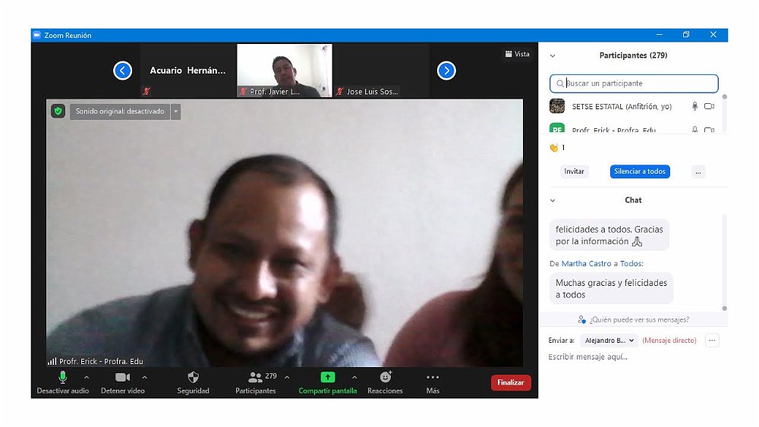
Task: Click the Buscar un participante search field
Action: pyautogui.click(x=634, y=83)
